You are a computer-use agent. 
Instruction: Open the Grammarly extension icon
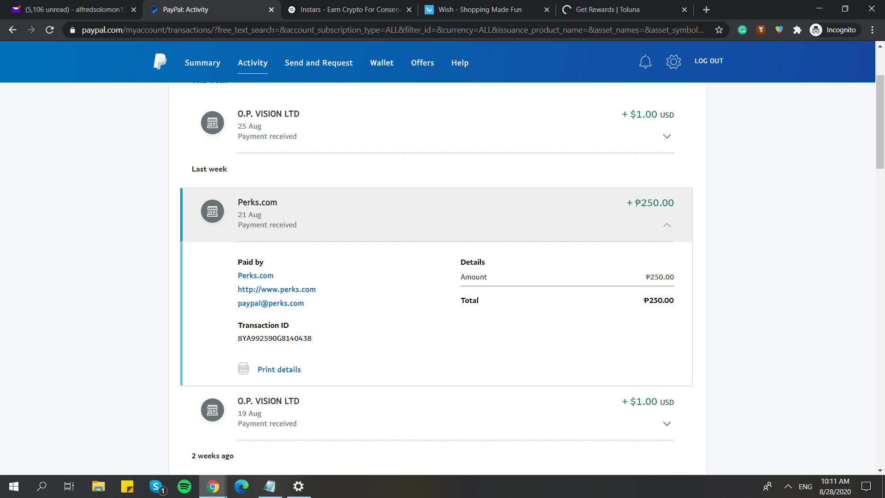tap(742, 30)
